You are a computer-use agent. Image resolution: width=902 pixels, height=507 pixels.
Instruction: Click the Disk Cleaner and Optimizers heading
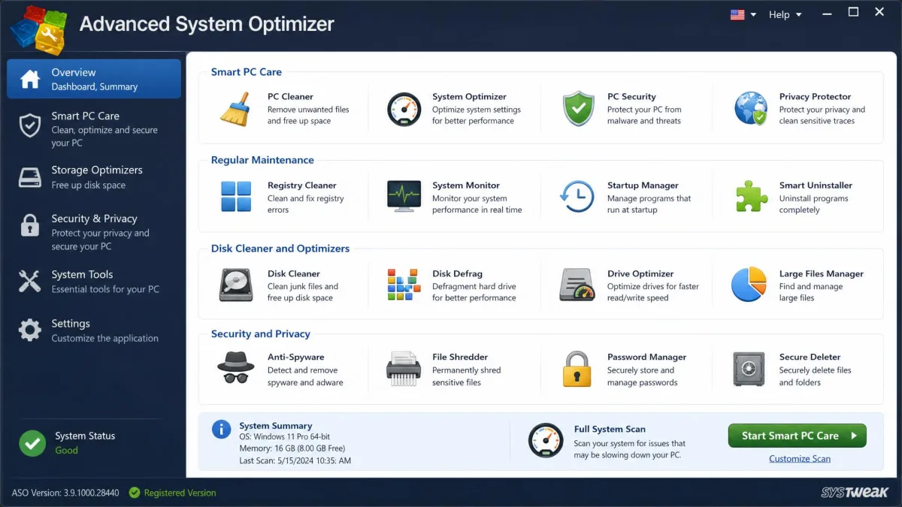[280, 248]
